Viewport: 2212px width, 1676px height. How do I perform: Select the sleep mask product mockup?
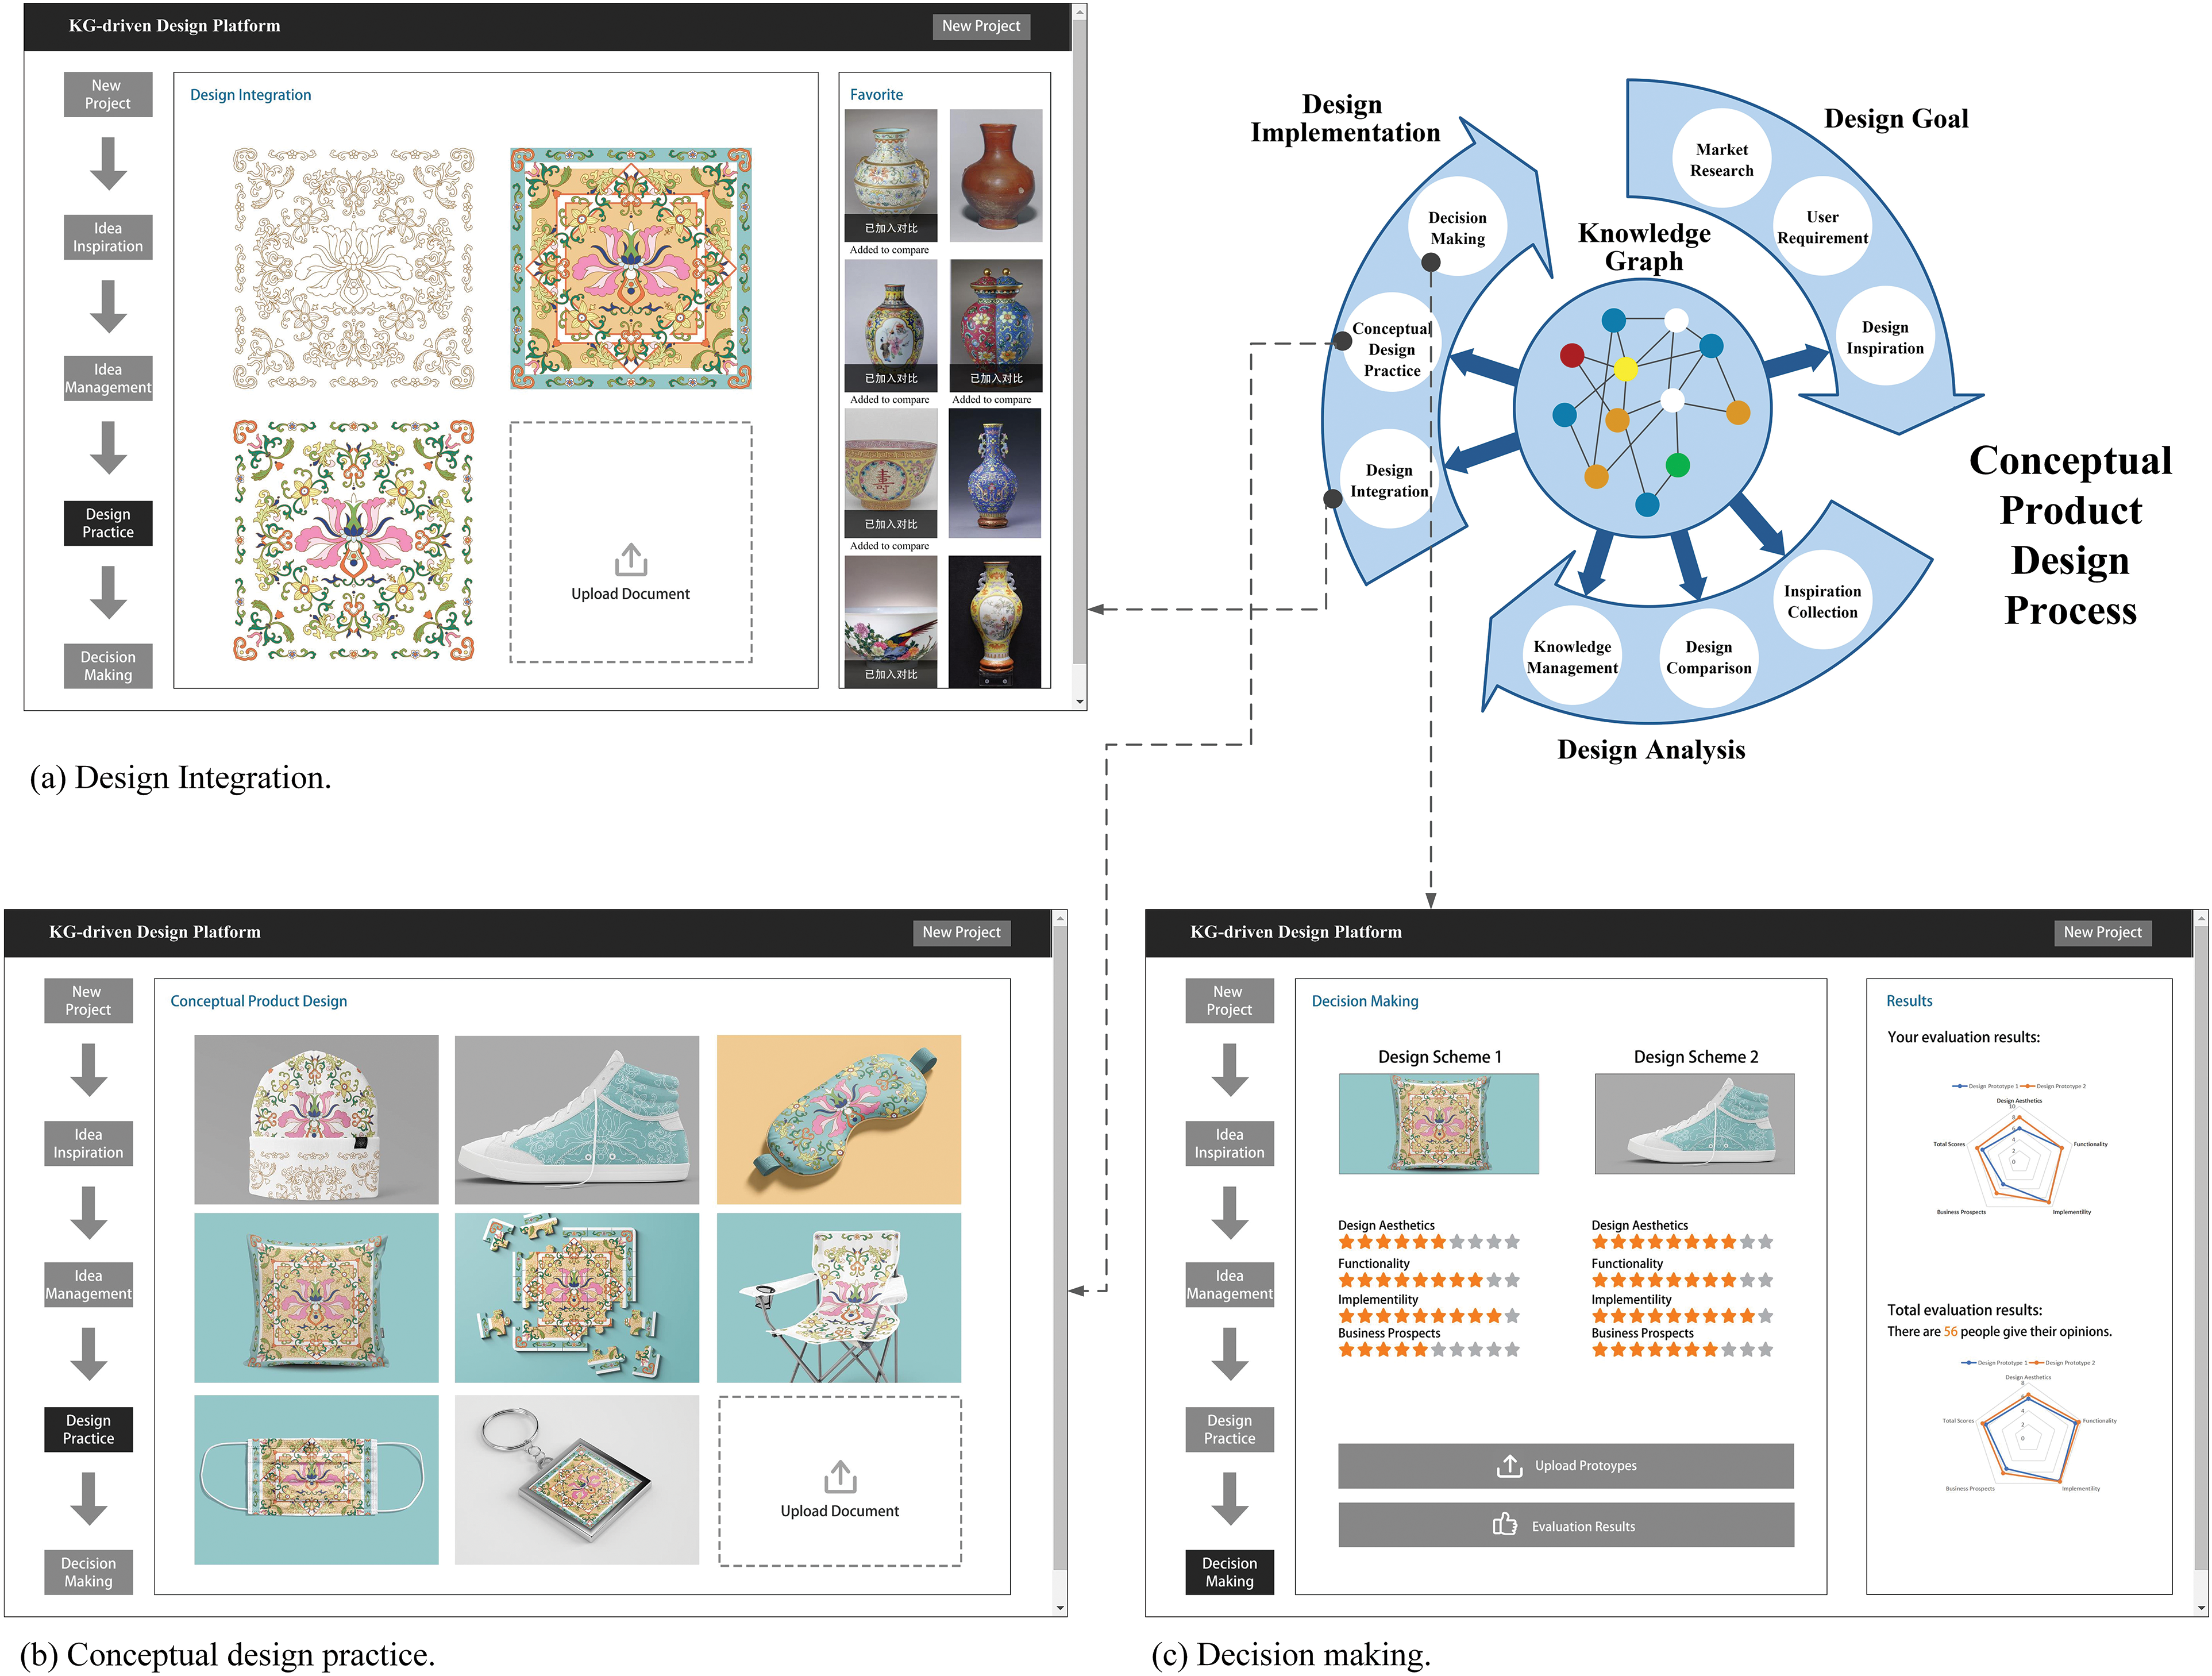[838, 1119]
